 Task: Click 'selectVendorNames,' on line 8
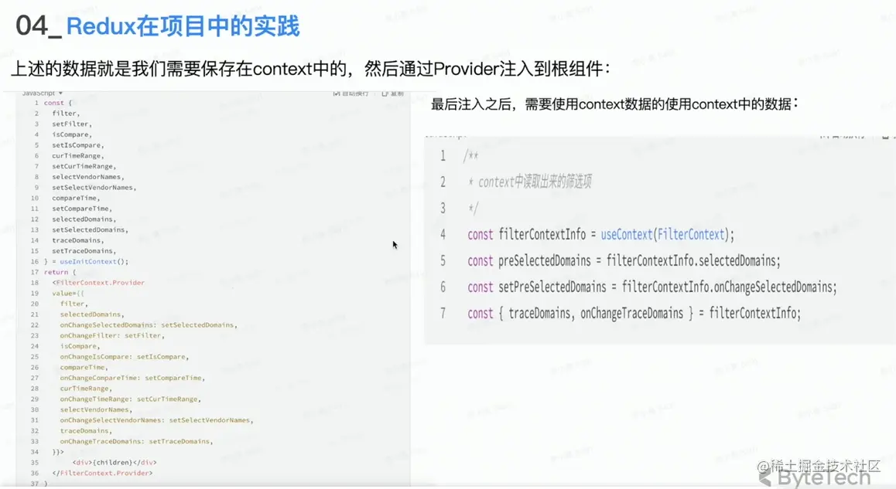(88, 177)
